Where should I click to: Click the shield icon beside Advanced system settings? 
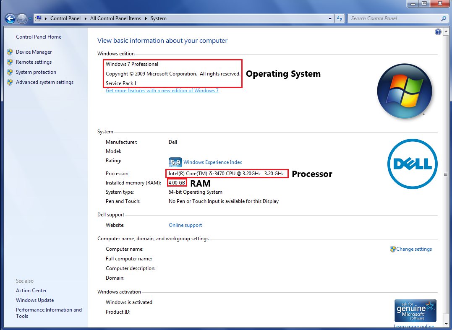click(x=10, y=82)
